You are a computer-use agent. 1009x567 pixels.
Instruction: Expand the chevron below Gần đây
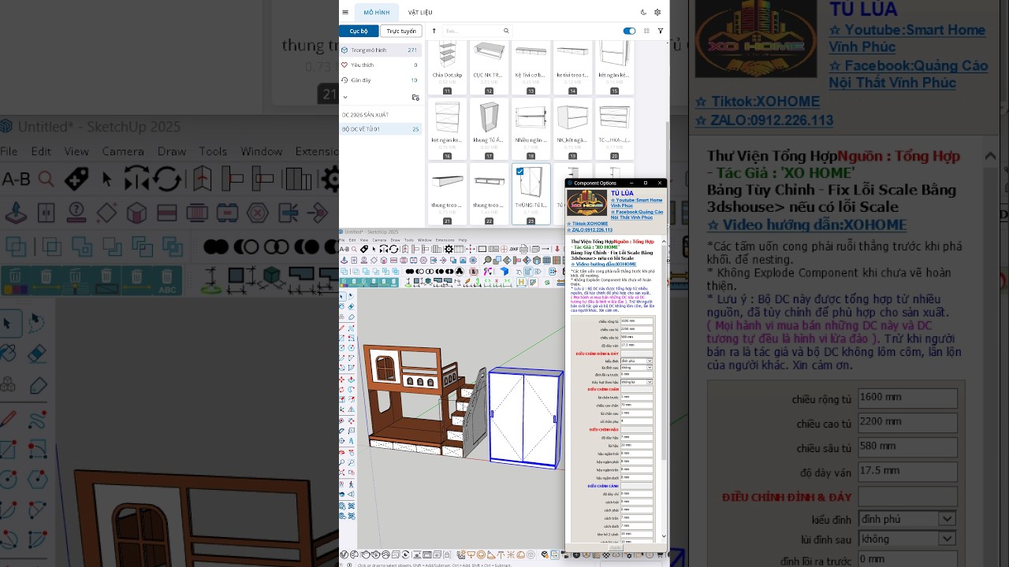345,97
